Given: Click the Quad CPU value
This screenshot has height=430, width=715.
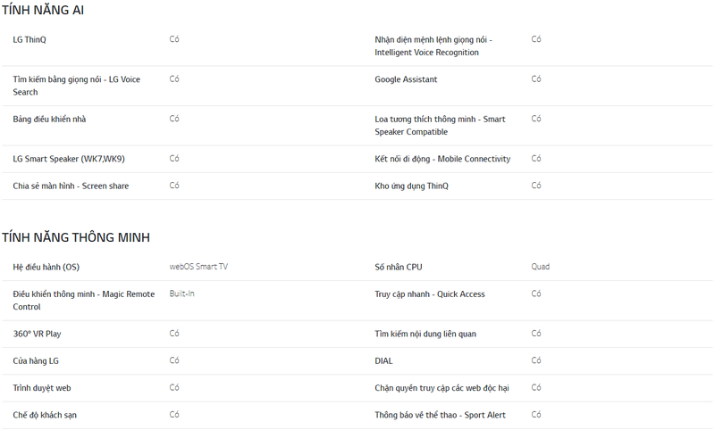Looking at the screenshot, I should [x=540, y=267].
